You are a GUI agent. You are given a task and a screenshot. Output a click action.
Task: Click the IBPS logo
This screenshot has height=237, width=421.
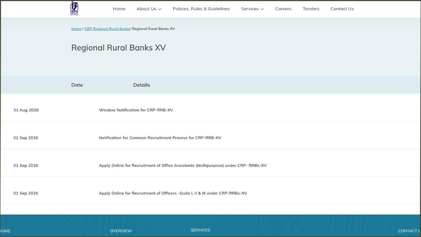(x=74, y=8)
